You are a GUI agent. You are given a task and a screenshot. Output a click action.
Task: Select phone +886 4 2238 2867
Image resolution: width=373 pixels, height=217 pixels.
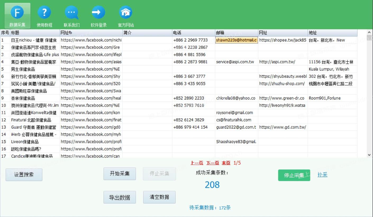194,47
